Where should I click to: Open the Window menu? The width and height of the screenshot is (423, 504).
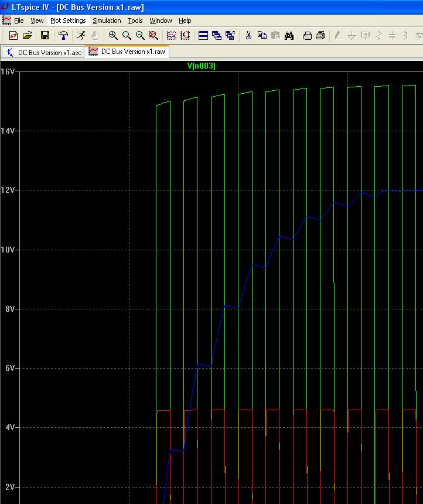tap(161, 21)
